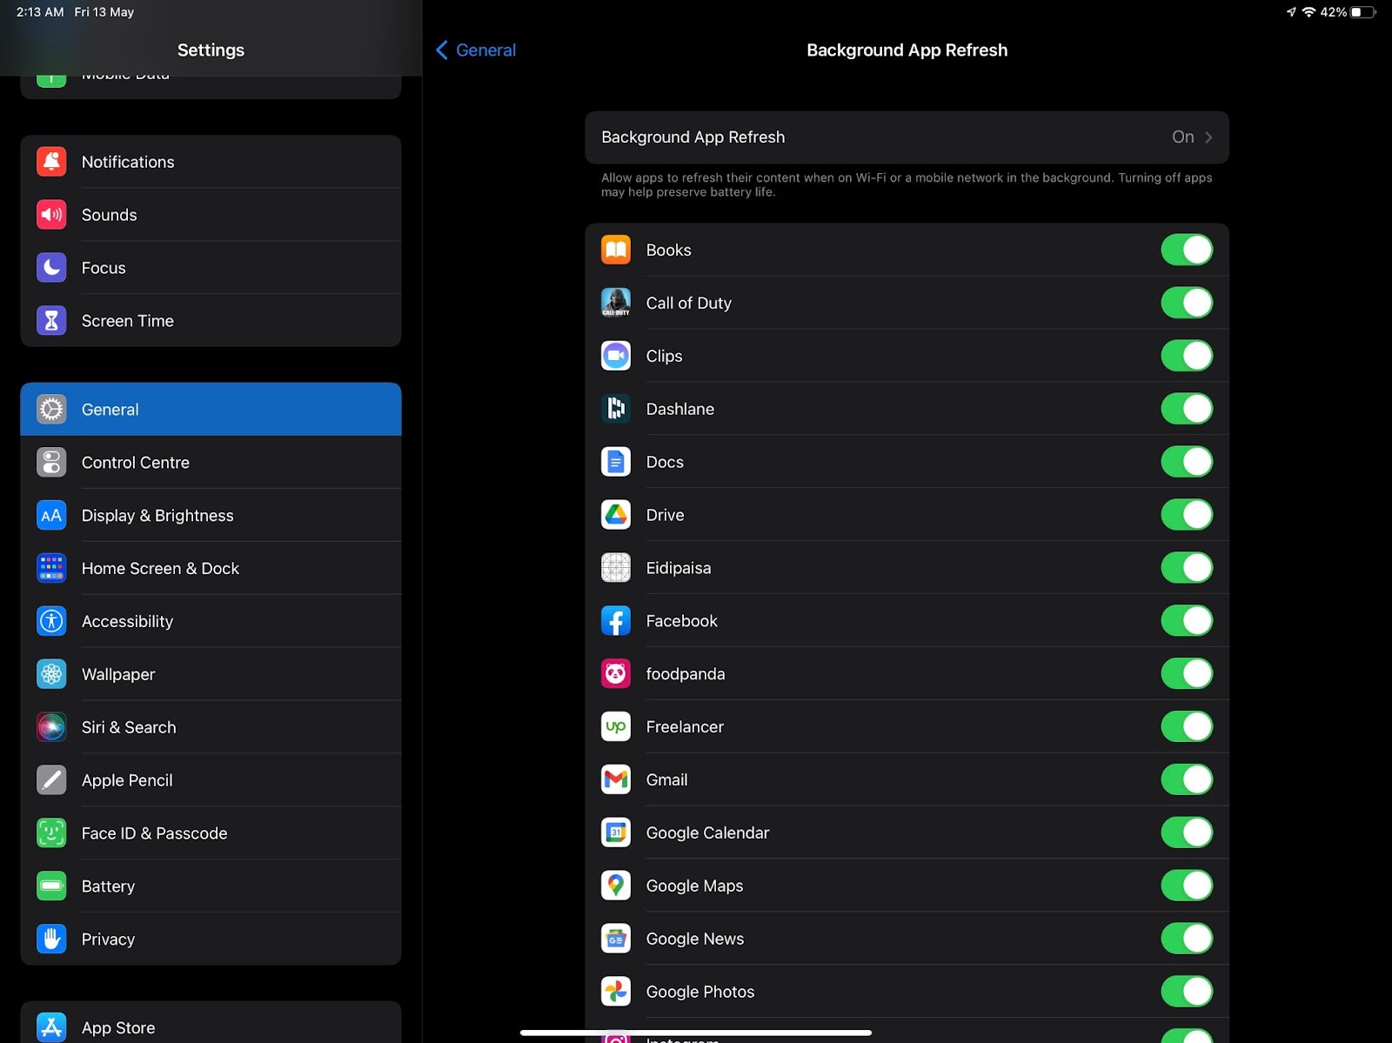Tap the Clips camera app icon
Screen dimensions: 1392x1043
pos(616,357)
